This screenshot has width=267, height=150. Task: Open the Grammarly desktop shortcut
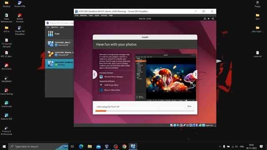point(7,104)
